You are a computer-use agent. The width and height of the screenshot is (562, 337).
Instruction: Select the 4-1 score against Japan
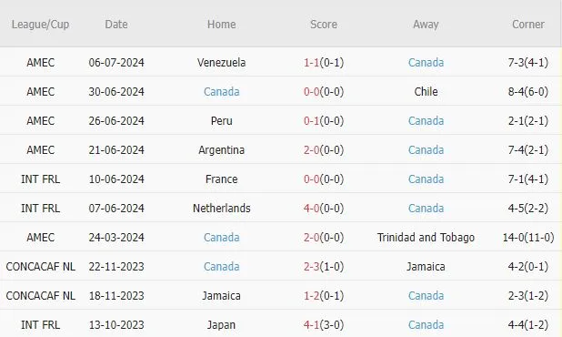311,325
